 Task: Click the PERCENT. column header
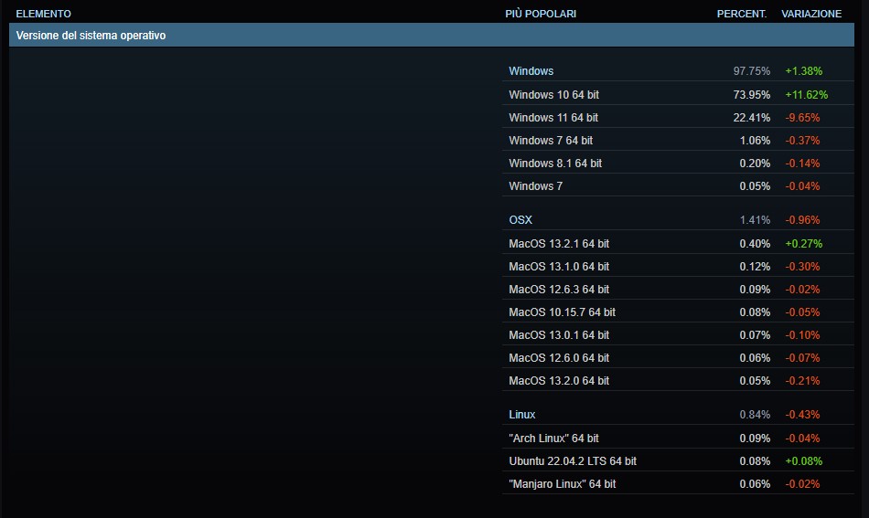coord(742,14)
